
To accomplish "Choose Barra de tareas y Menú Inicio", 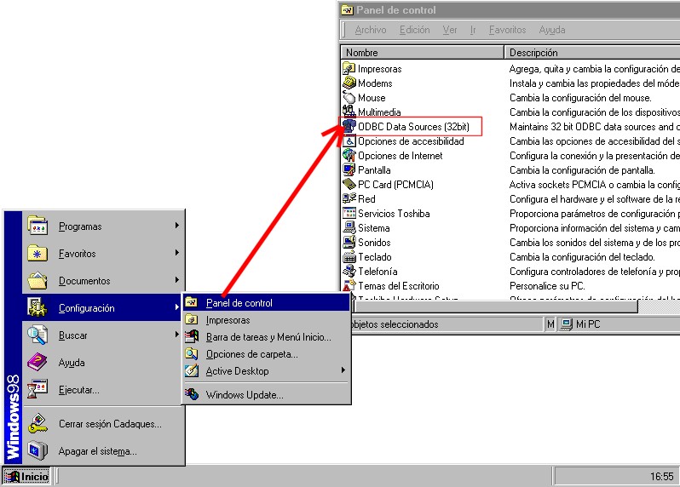I will click(266, 336).
